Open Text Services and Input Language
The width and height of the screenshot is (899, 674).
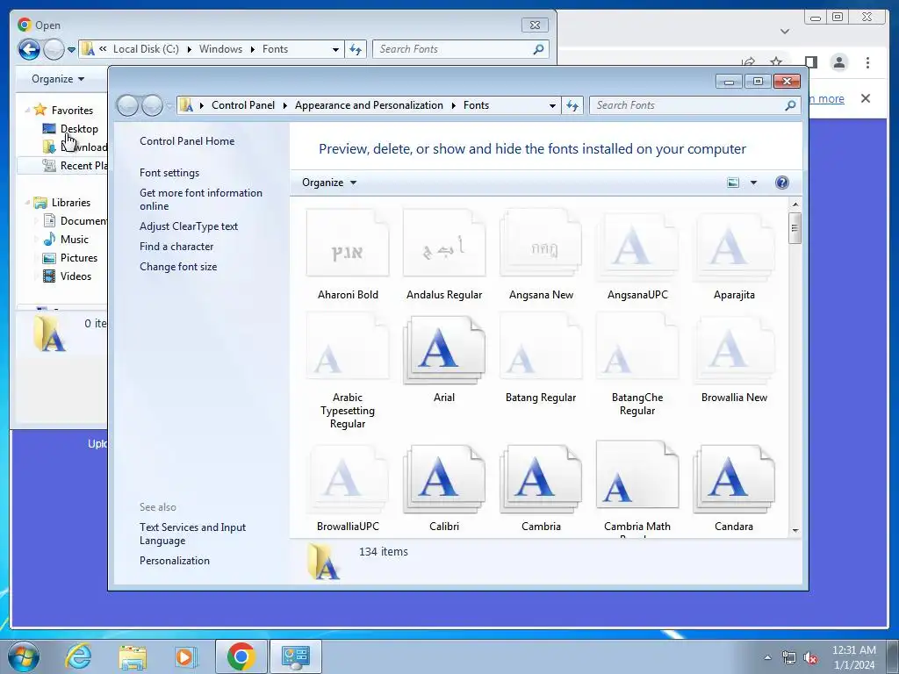(x=192, y=534)
